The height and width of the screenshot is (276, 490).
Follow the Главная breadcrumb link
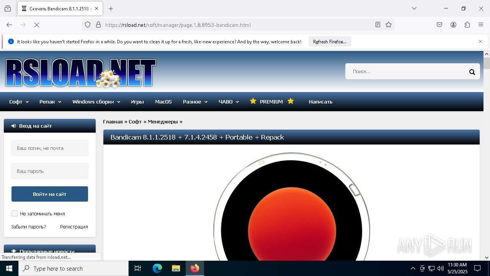pos(113,122)
